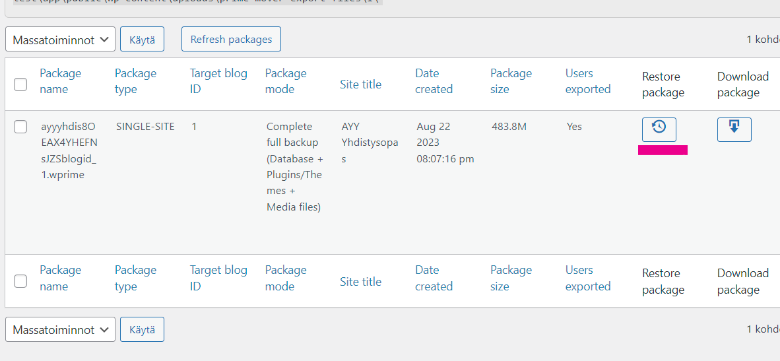This screenshot has height=361, width=780.
Task: Click the footer Site title column link
Action: pyautogui.click(x=361, y=281)
